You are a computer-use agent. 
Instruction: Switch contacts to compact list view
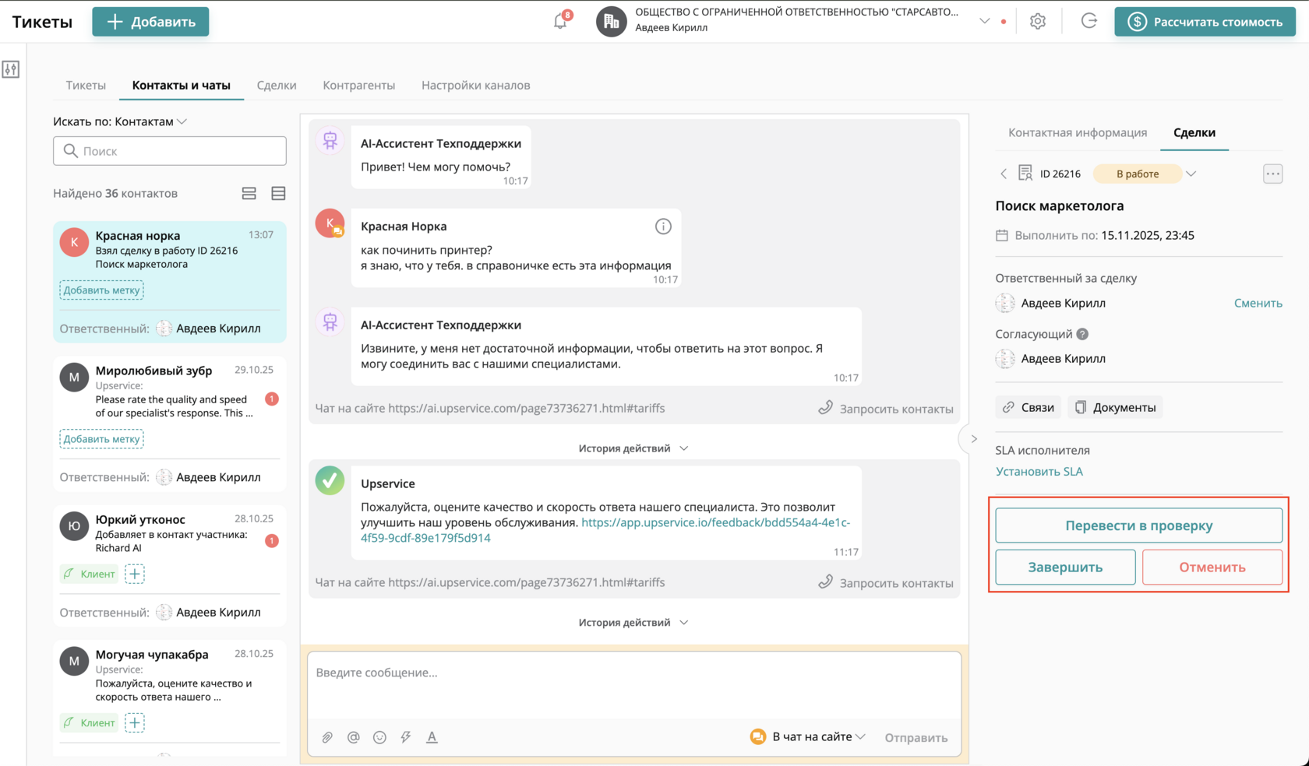278,193
